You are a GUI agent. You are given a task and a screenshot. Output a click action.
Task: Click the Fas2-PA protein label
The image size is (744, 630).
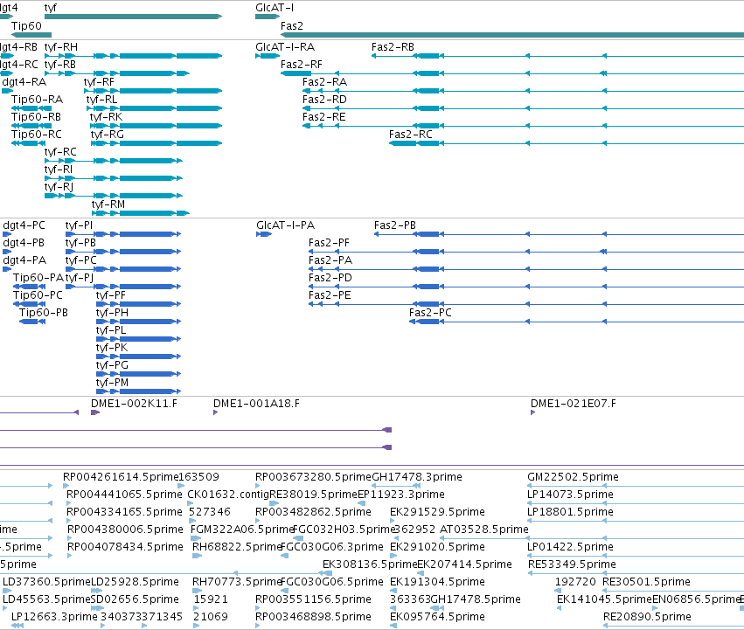(x=330, y=260)
